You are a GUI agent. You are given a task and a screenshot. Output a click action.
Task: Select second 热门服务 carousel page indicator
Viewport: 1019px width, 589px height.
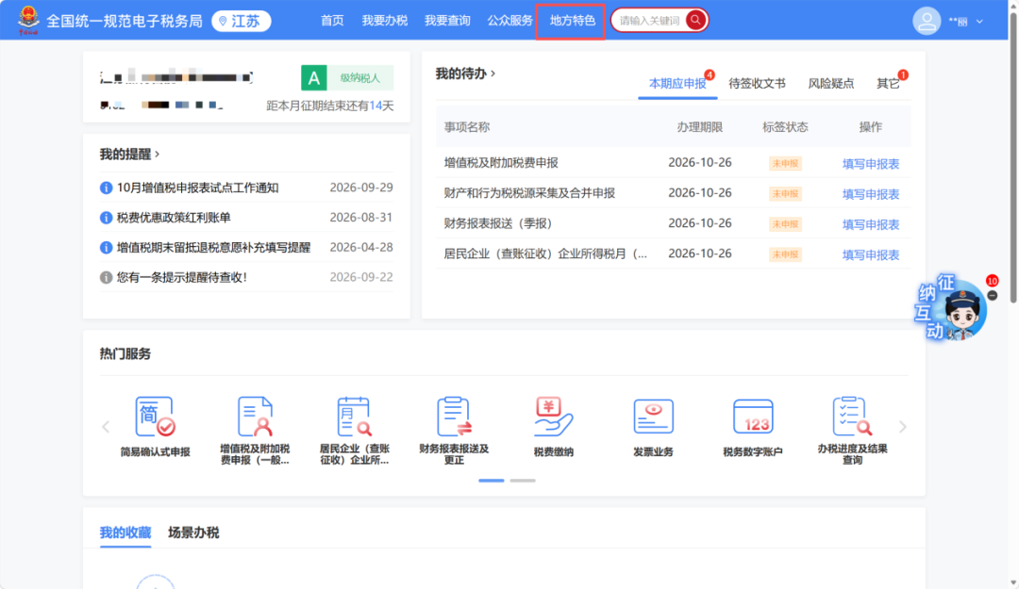tap(523, 481)
